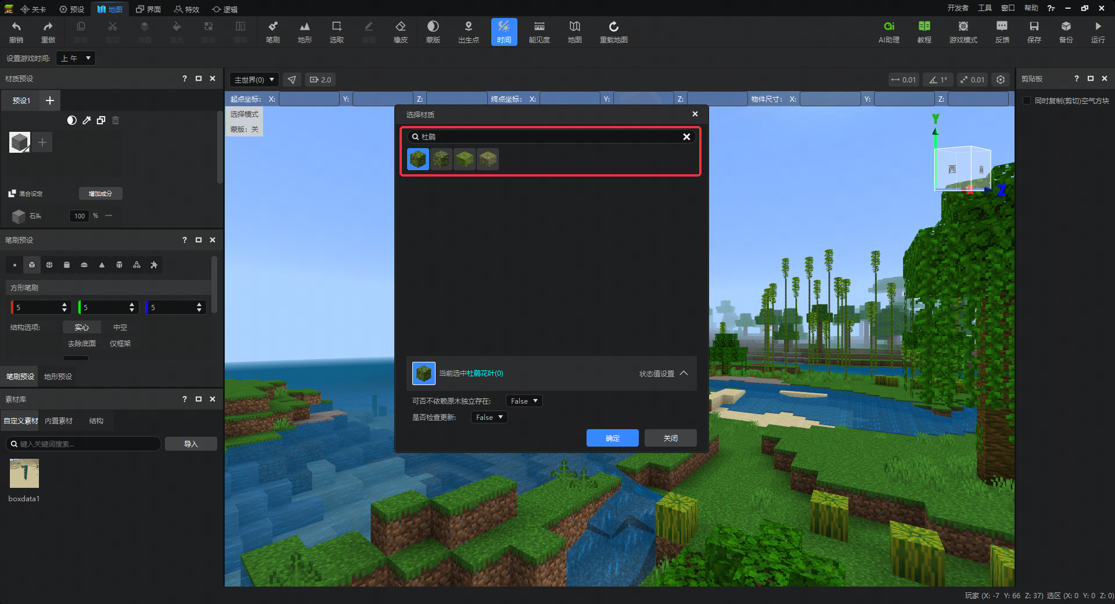
Task: Check 同时复制(剪切)空气方块 checkbox
Action: (1027, 100)
